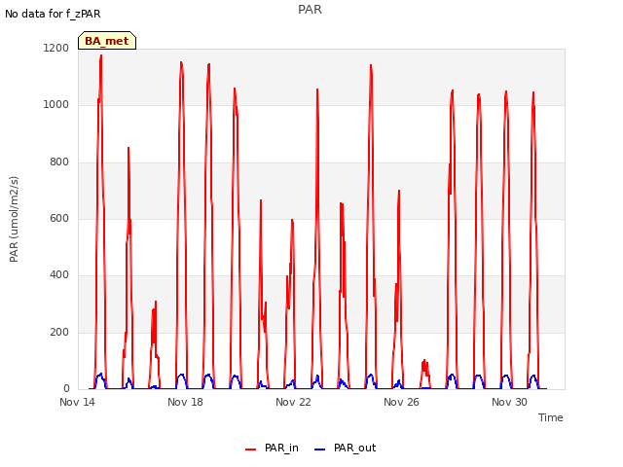623x467 pixels.
Task: Click the Nov 22 x-axis label
Action: click(x=293, y=402)
